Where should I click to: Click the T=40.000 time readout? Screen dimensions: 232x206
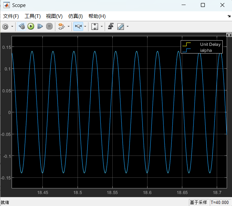tap(220, 202)
